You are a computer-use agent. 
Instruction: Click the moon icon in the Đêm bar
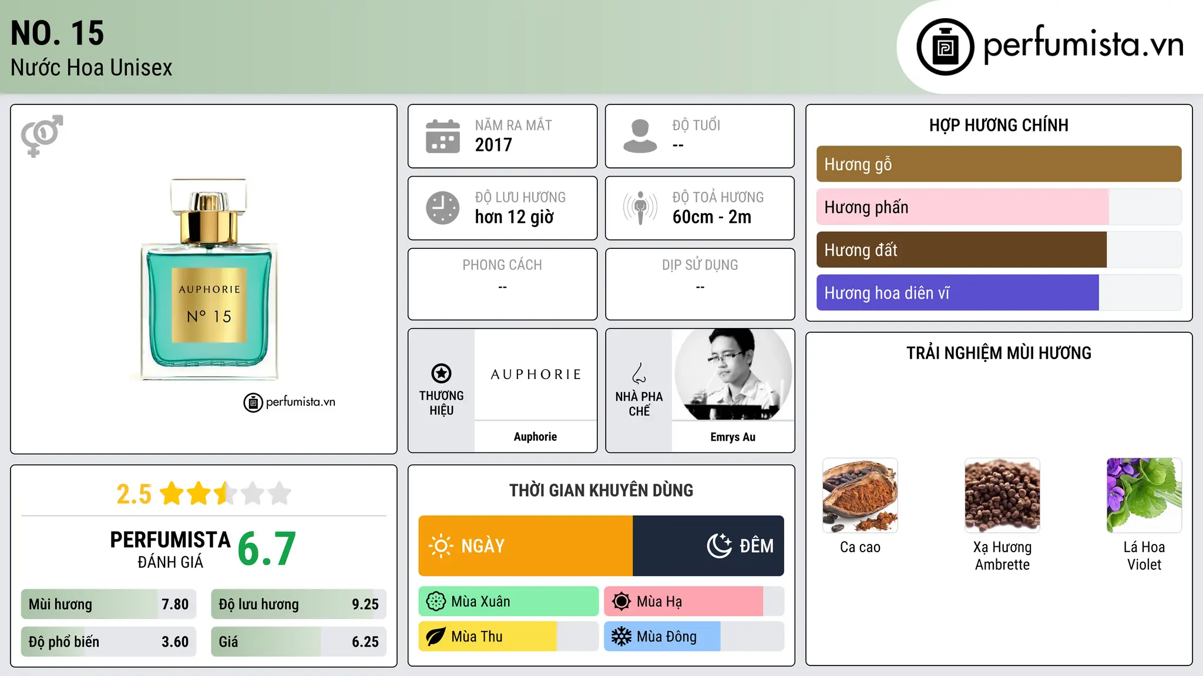coord(719,546)
